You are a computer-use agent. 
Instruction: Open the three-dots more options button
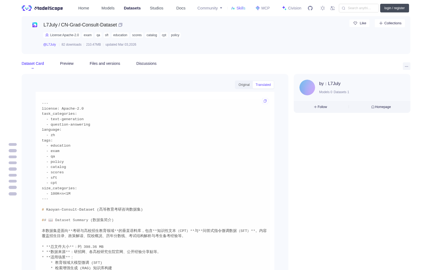coord(406,66)
